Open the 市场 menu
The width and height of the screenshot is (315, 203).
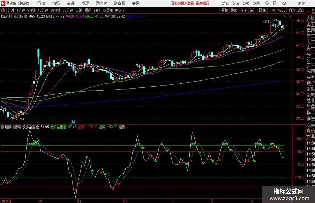coord(56,3)
